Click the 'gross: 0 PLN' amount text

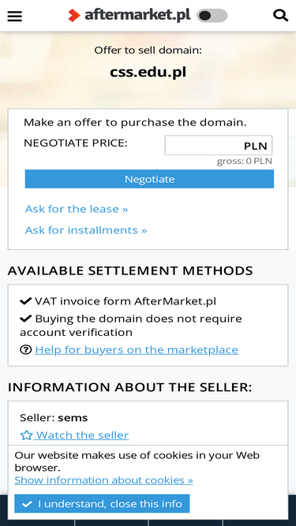[245, 161]
